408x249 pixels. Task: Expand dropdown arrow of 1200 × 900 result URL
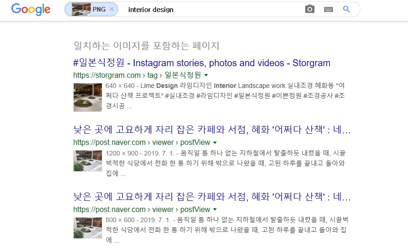215,143
